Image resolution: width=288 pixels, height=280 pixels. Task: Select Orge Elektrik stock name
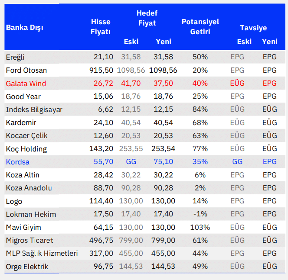pyautogui.click(x=27, y=267)
